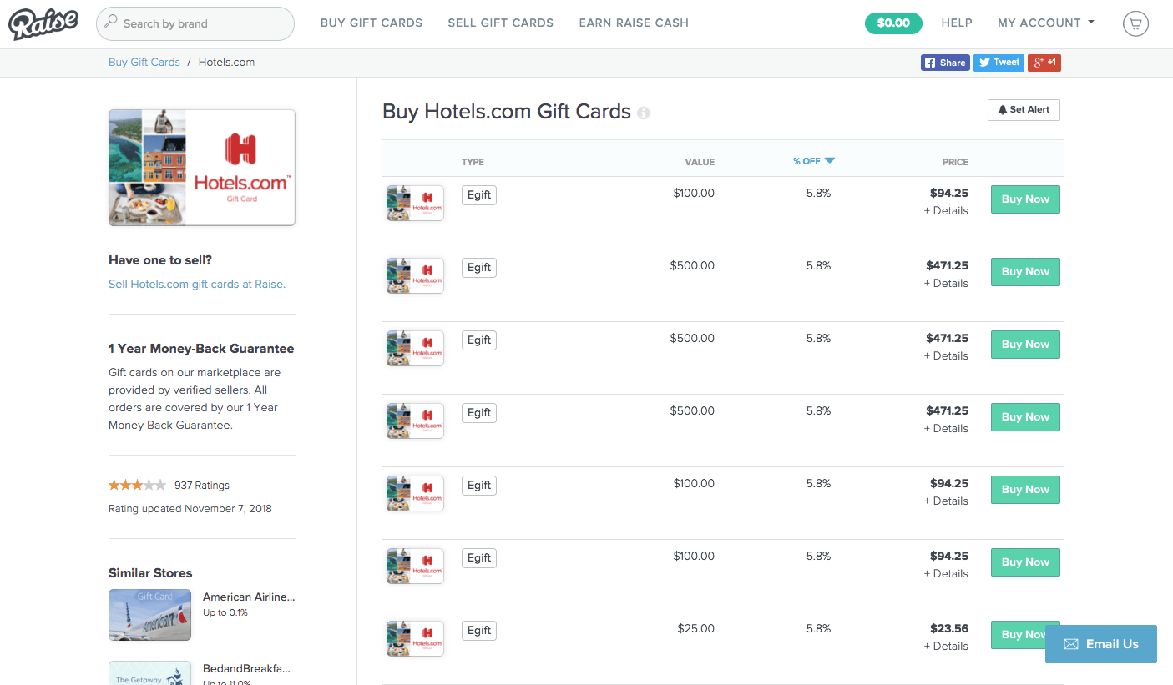Screen dimensions: 1173x685
Task: Click the PRICE column header
Action: (x=955, y=162)
